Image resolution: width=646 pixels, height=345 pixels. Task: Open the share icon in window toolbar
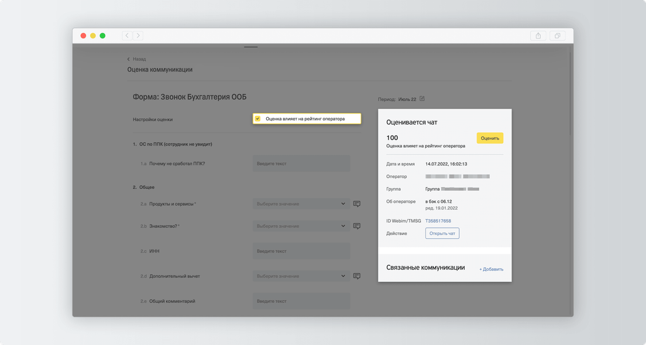point(538,36)
